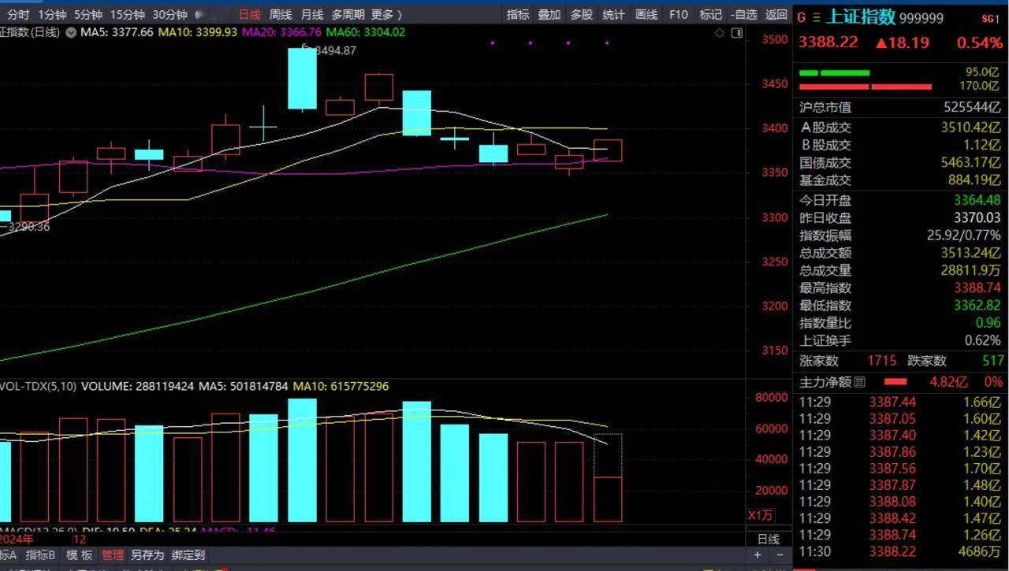The height and width of the screenshot is (571, 1009).
Task: Switch to 分时 intraday chart
Action: click(17, 14)
